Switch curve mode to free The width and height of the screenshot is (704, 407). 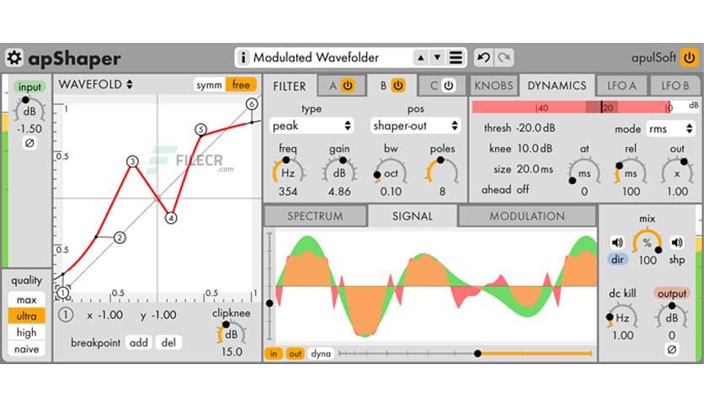coord(241,85)
